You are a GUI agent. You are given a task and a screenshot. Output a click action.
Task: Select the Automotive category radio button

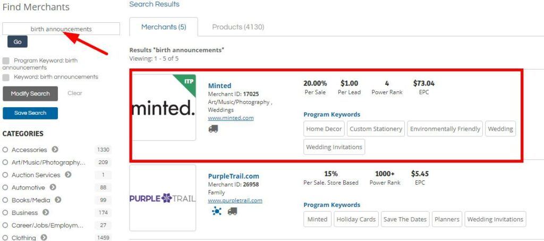point(5,187)
